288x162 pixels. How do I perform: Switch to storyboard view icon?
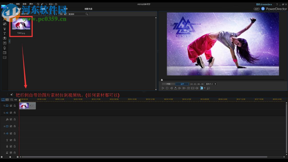(7, 100)
